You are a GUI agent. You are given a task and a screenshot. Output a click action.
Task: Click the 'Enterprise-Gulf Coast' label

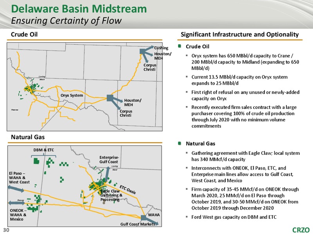[x=109, y=160]
